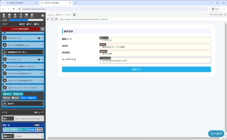227x140 pixels.
Task: Click the 共有 share icon
Action: pyautogui.click(x=21, y=15)
